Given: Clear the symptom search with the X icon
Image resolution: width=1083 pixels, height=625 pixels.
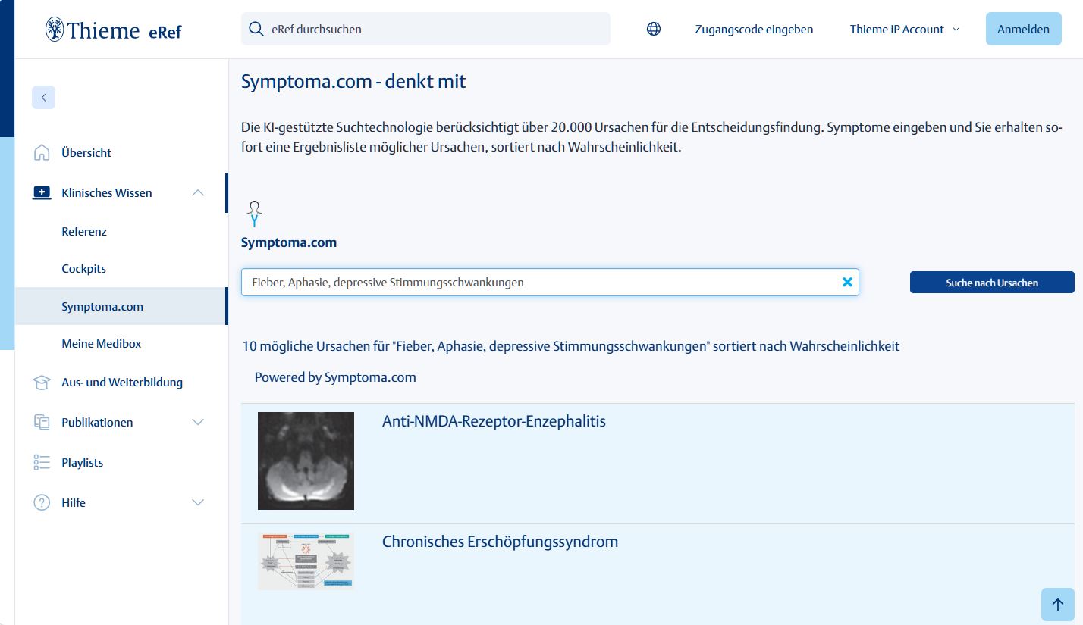Looking at the screenshot, I should point(847,282).
